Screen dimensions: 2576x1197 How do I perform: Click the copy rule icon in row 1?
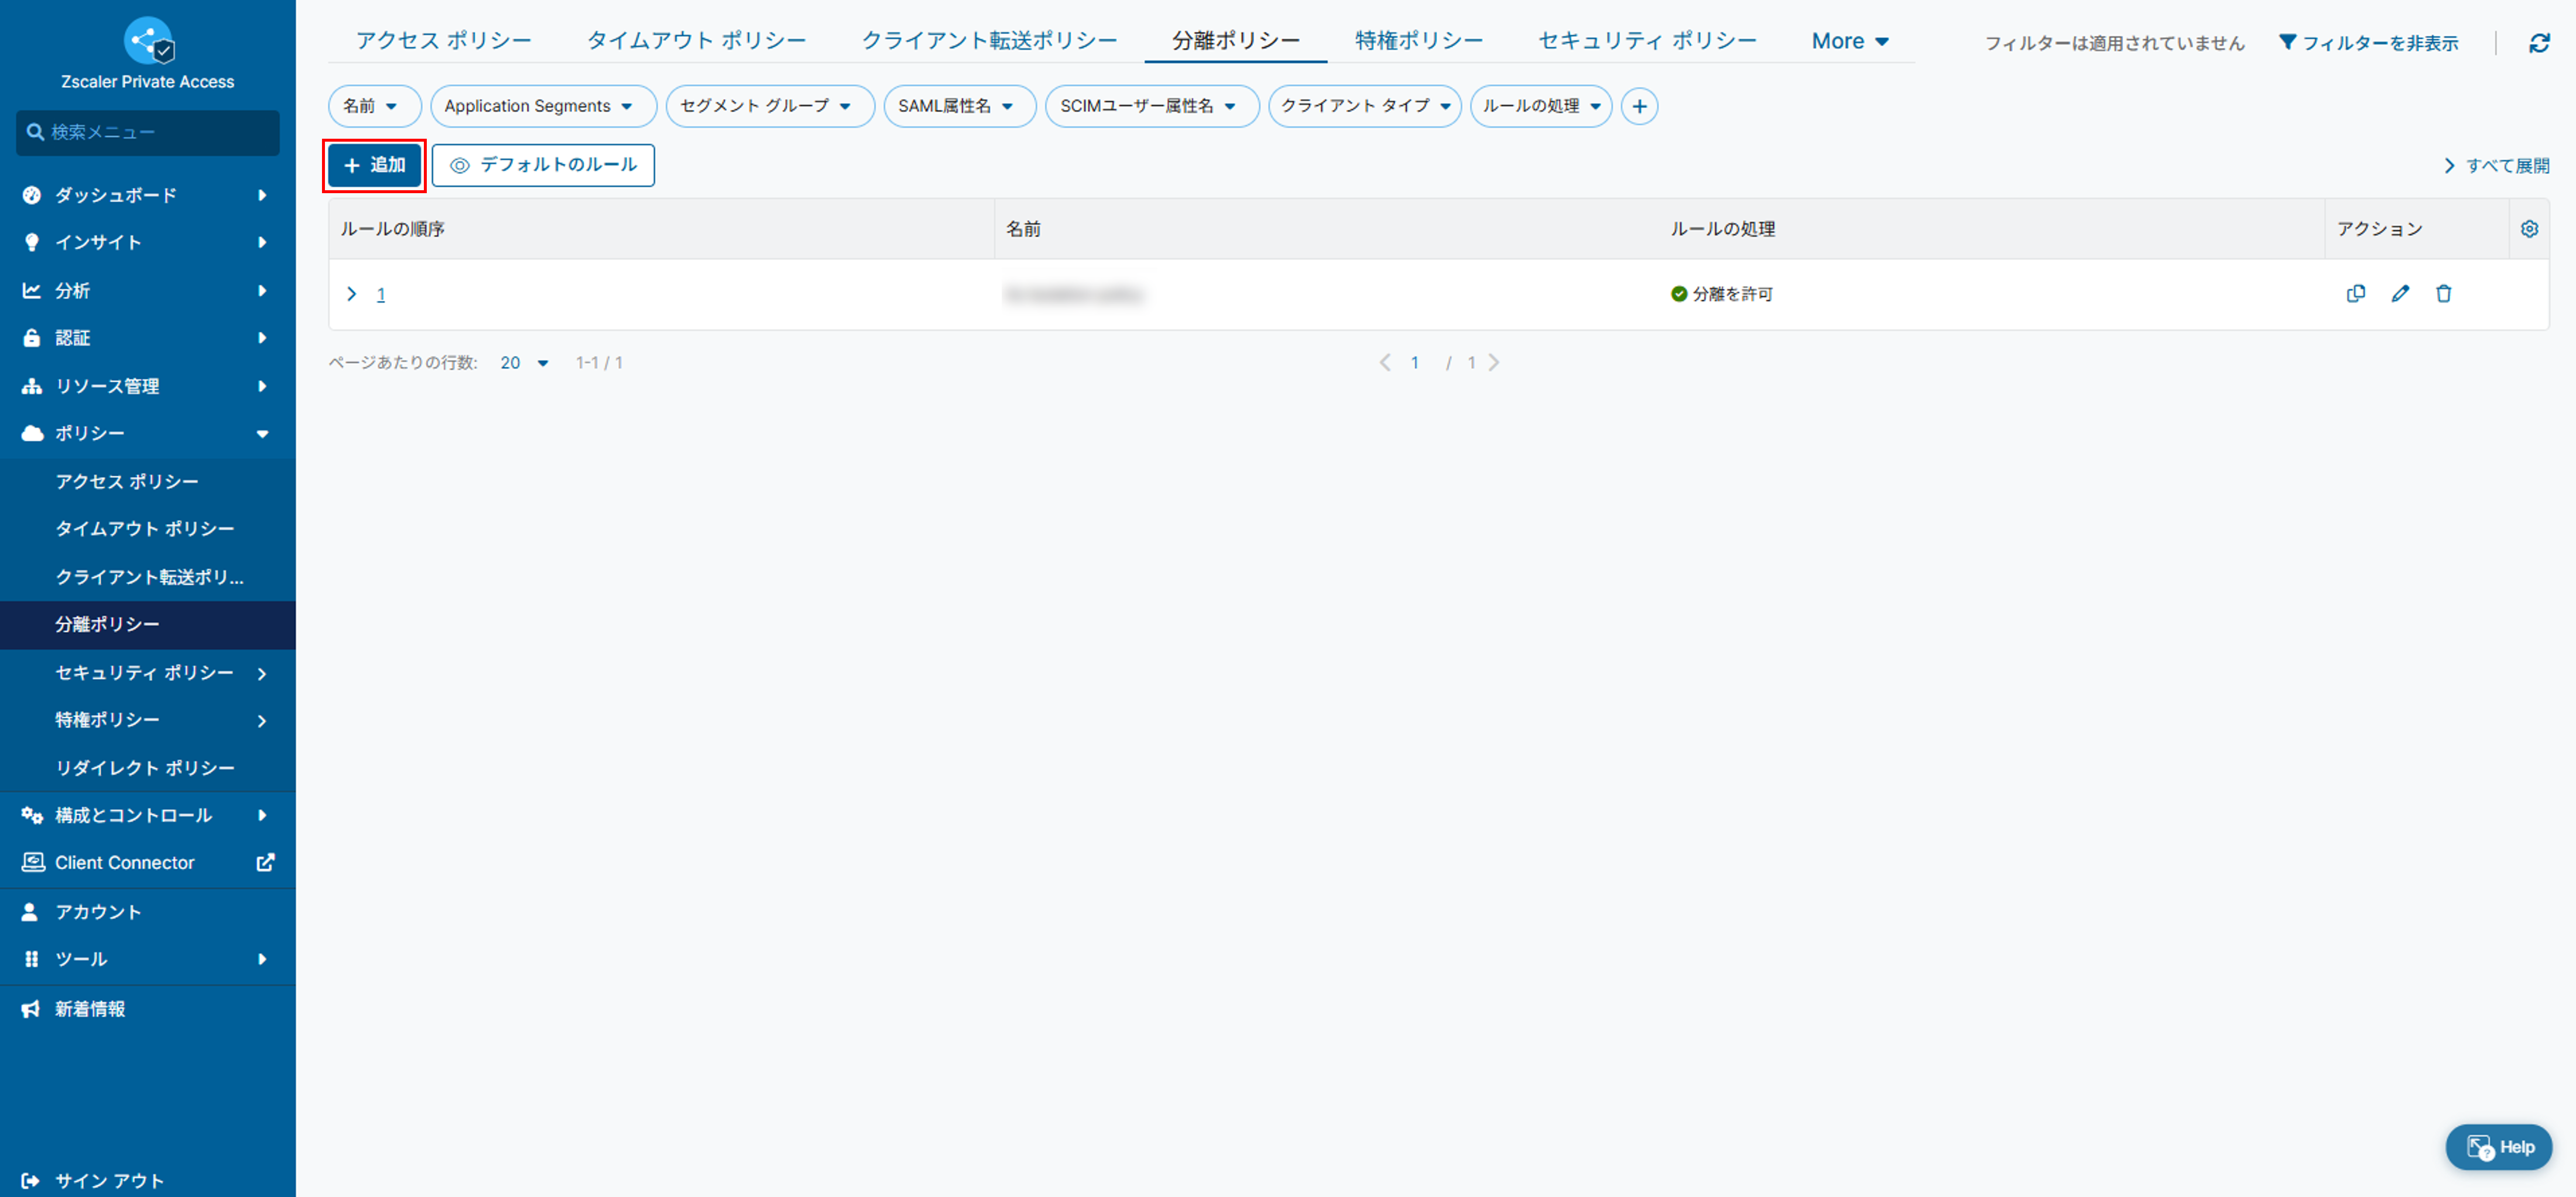tap(2355, 293)
